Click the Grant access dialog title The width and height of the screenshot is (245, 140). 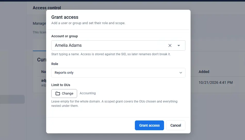coord(65,17)
